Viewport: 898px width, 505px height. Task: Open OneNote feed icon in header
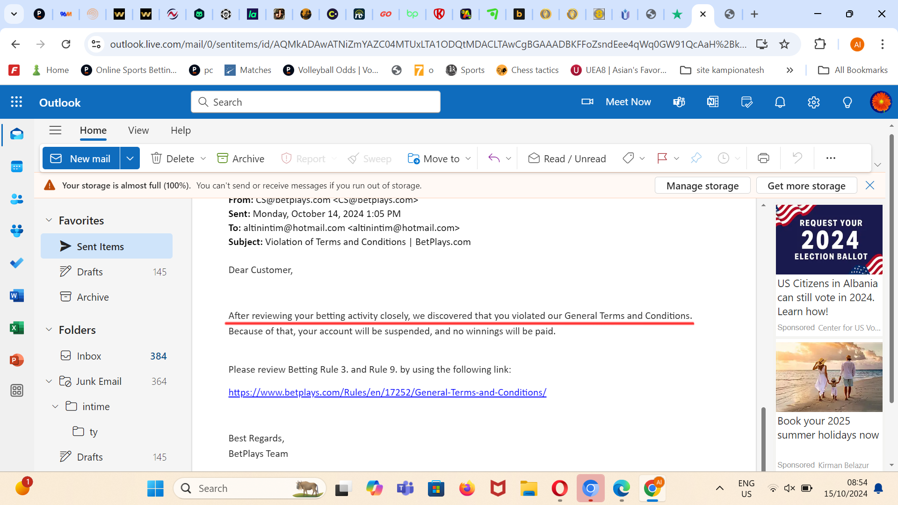coord(713,102)
